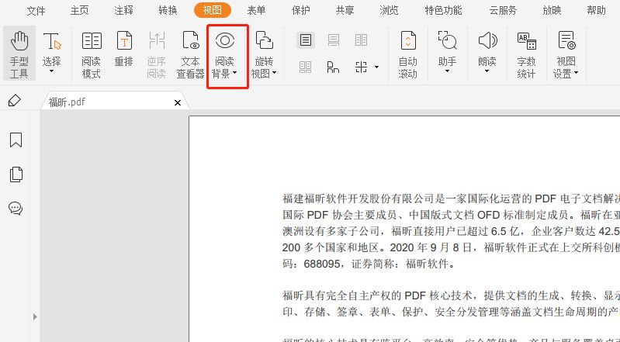Expand the 助手 dropdown arrow
Viewport: 620px width, 342px height.
[447, 71]
